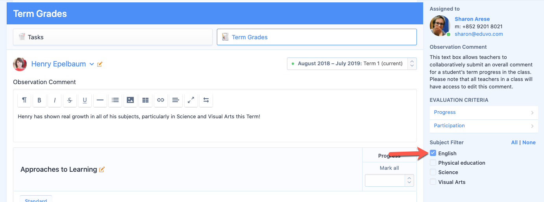The image size is (544, 202).
Task: Enable the Science subject checkbox
Action: click(x=433, y=172)
